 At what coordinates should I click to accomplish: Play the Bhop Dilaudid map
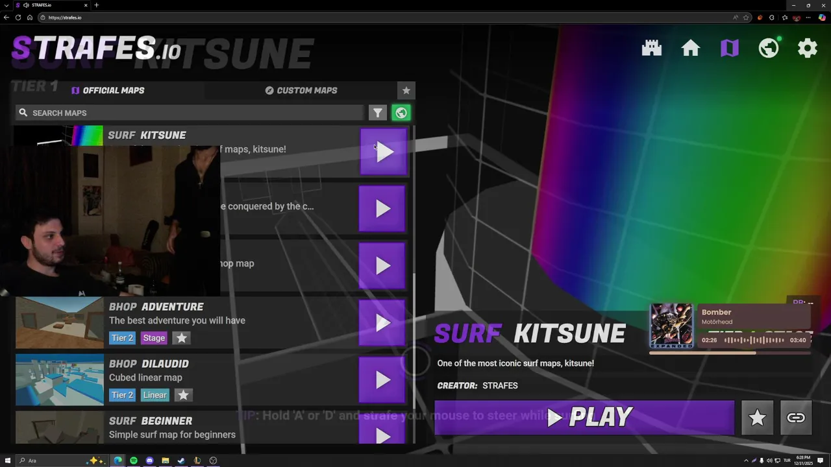pos(382,380)
